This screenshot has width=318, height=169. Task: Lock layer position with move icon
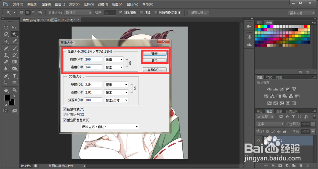click(279, 131)
